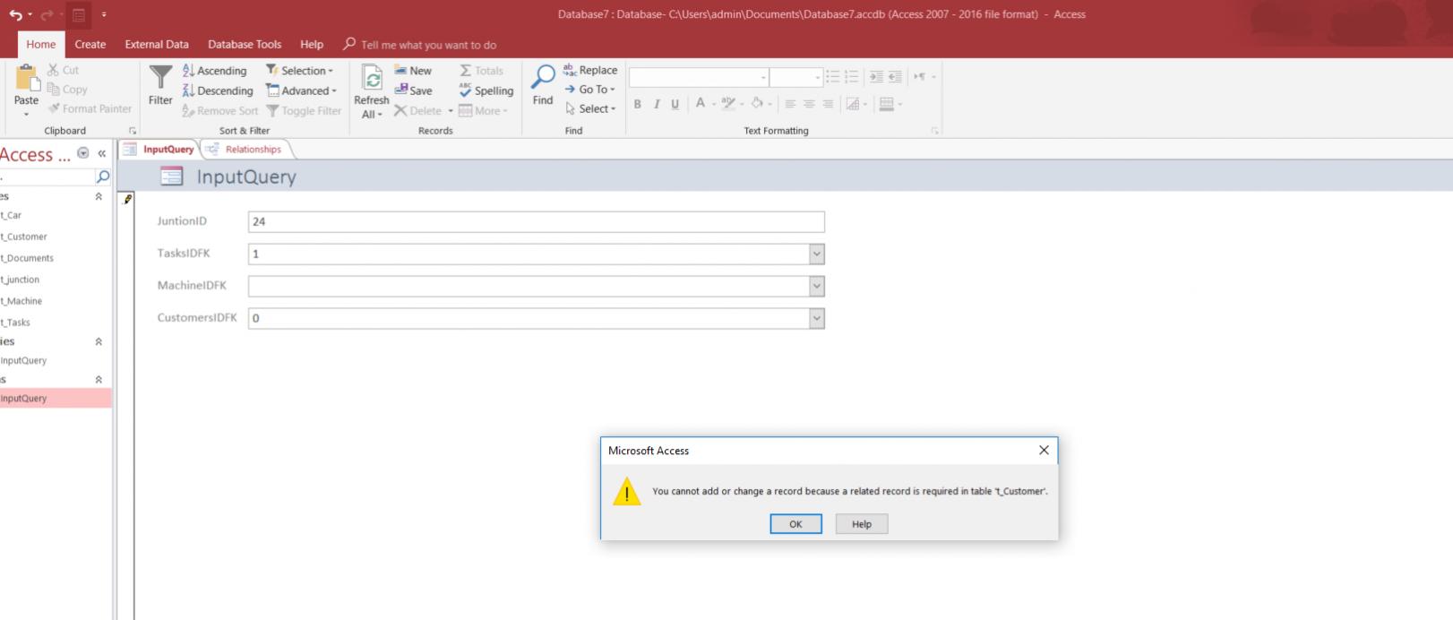Click the navigation pane search magnifier
This screenshot has width=1453, height=620.
tap(103, 177)
